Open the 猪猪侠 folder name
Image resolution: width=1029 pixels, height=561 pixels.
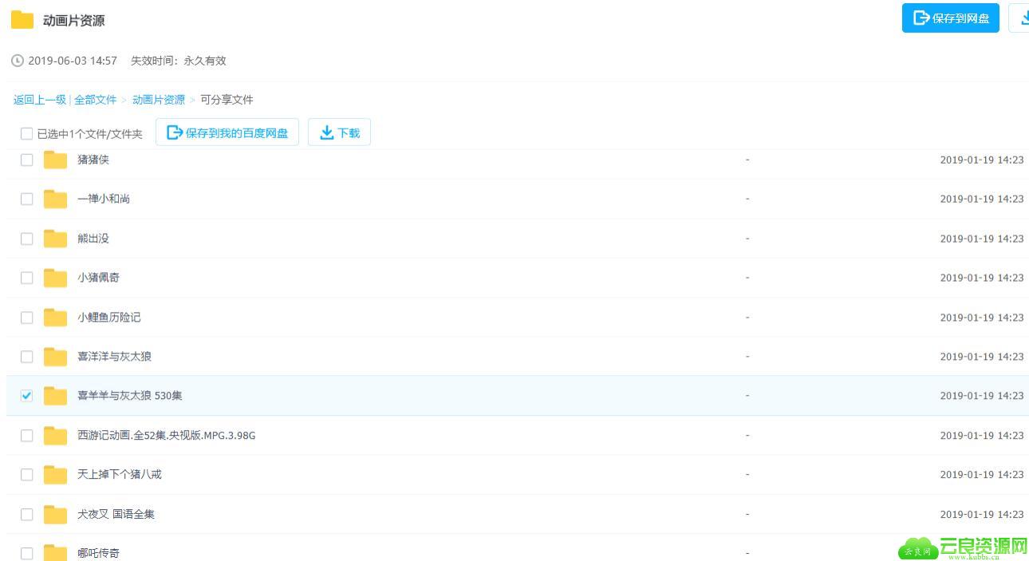point(93,160)
